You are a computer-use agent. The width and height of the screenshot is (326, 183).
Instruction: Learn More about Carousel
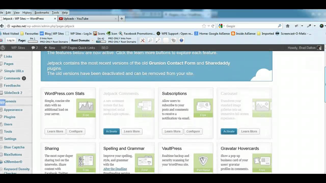[x=249, y=131]
